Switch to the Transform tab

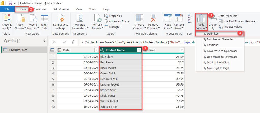click(39, 9)
